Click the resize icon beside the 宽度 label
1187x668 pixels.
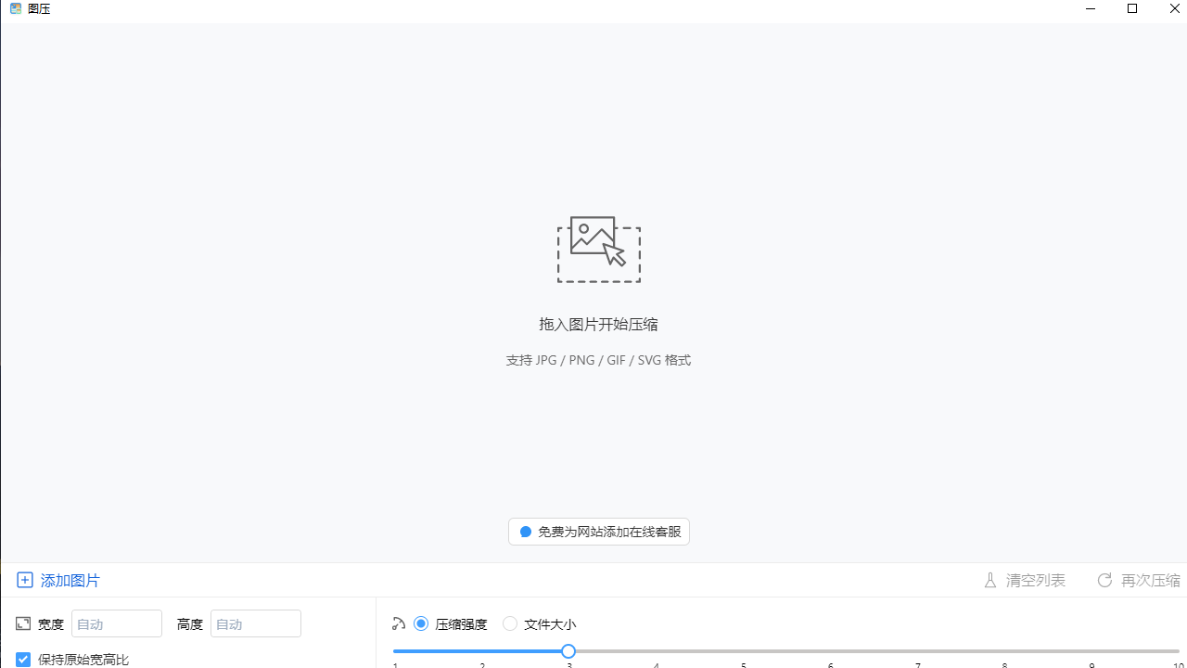(x=22, y=623)
